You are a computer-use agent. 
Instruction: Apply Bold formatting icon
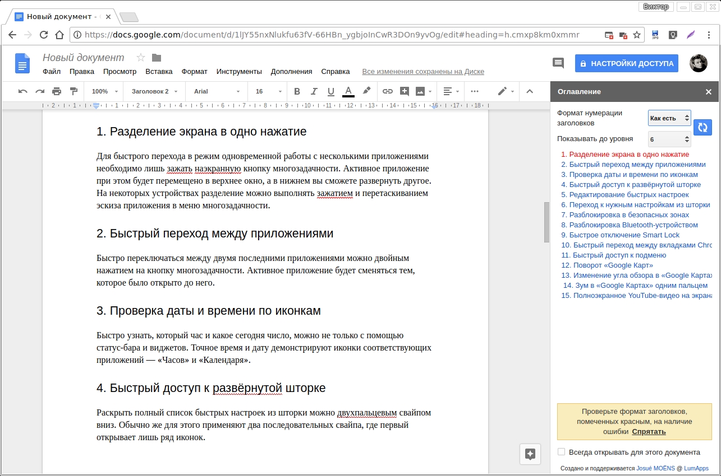[x=297, y=91]
